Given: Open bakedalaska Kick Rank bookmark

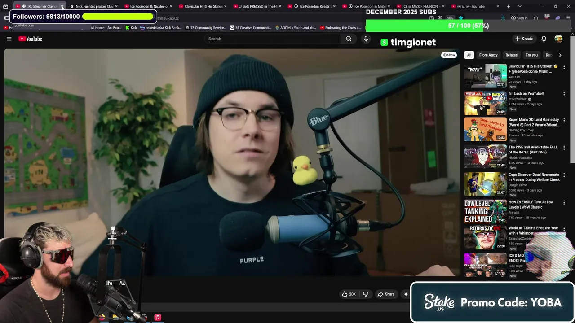Looking at the screenshot, I should click(x=160, y=28).
